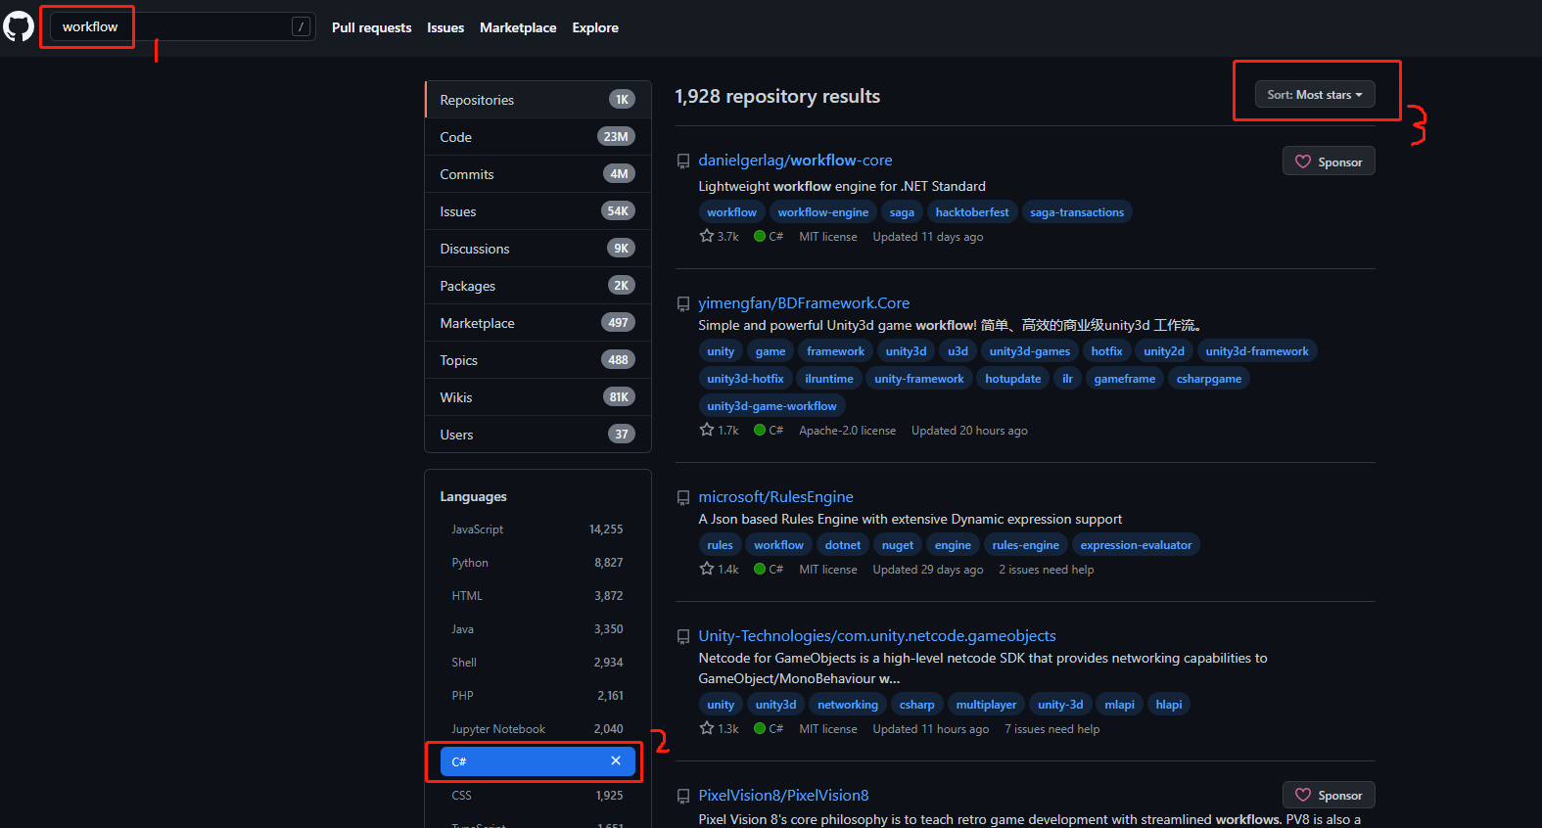The height and width of the screenshot is (828, 1542).
Task: Open the workflow-engine topic tag
Action: (x=822, y=212)
